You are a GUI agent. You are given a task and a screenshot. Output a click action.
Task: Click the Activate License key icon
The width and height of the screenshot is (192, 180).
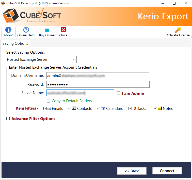(178, 30)
